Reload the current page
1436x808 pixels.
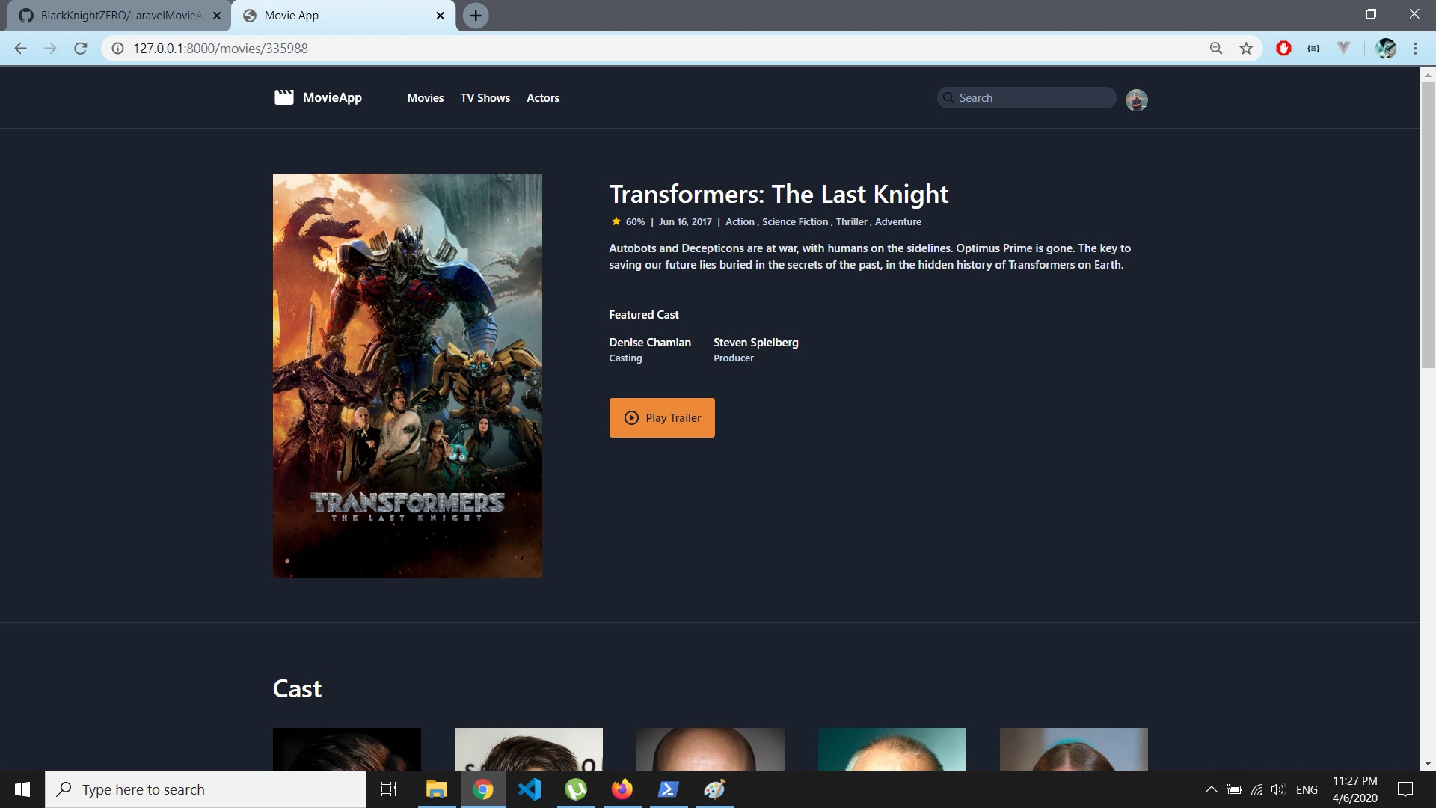[80, 48]
